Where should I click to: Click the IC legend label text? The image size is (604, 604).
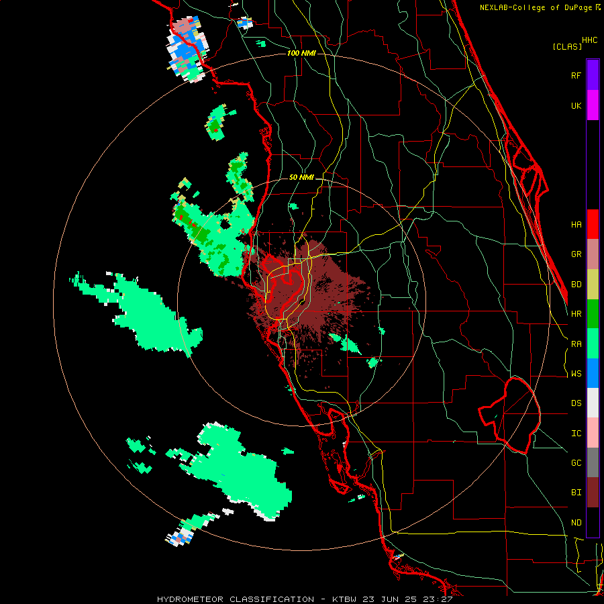point(576,434)
